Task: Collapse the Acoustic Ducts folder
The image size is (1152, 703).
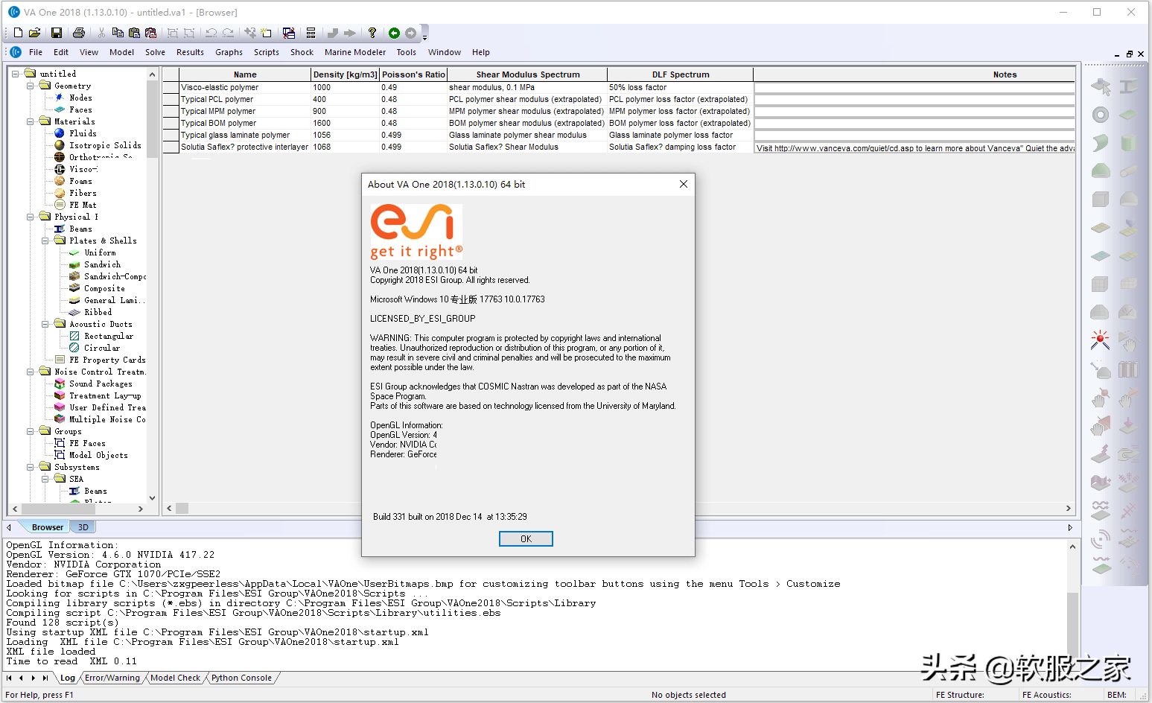Action: [45, 324]
